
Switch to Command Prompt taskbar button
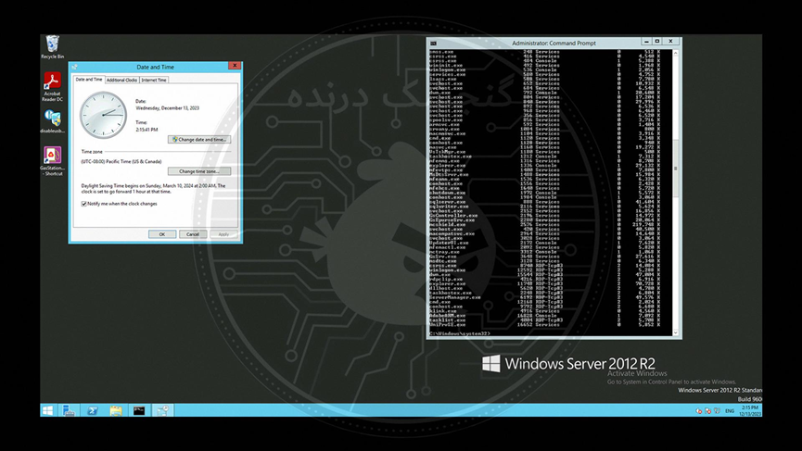coord(139,410)
